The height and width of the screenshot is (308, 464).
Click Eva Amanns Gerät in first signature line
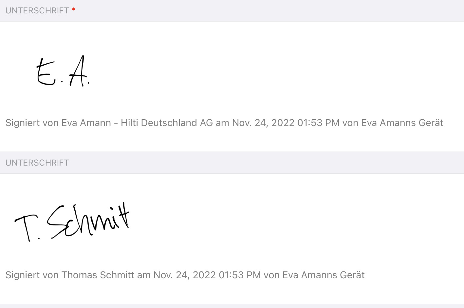point(402,123)
